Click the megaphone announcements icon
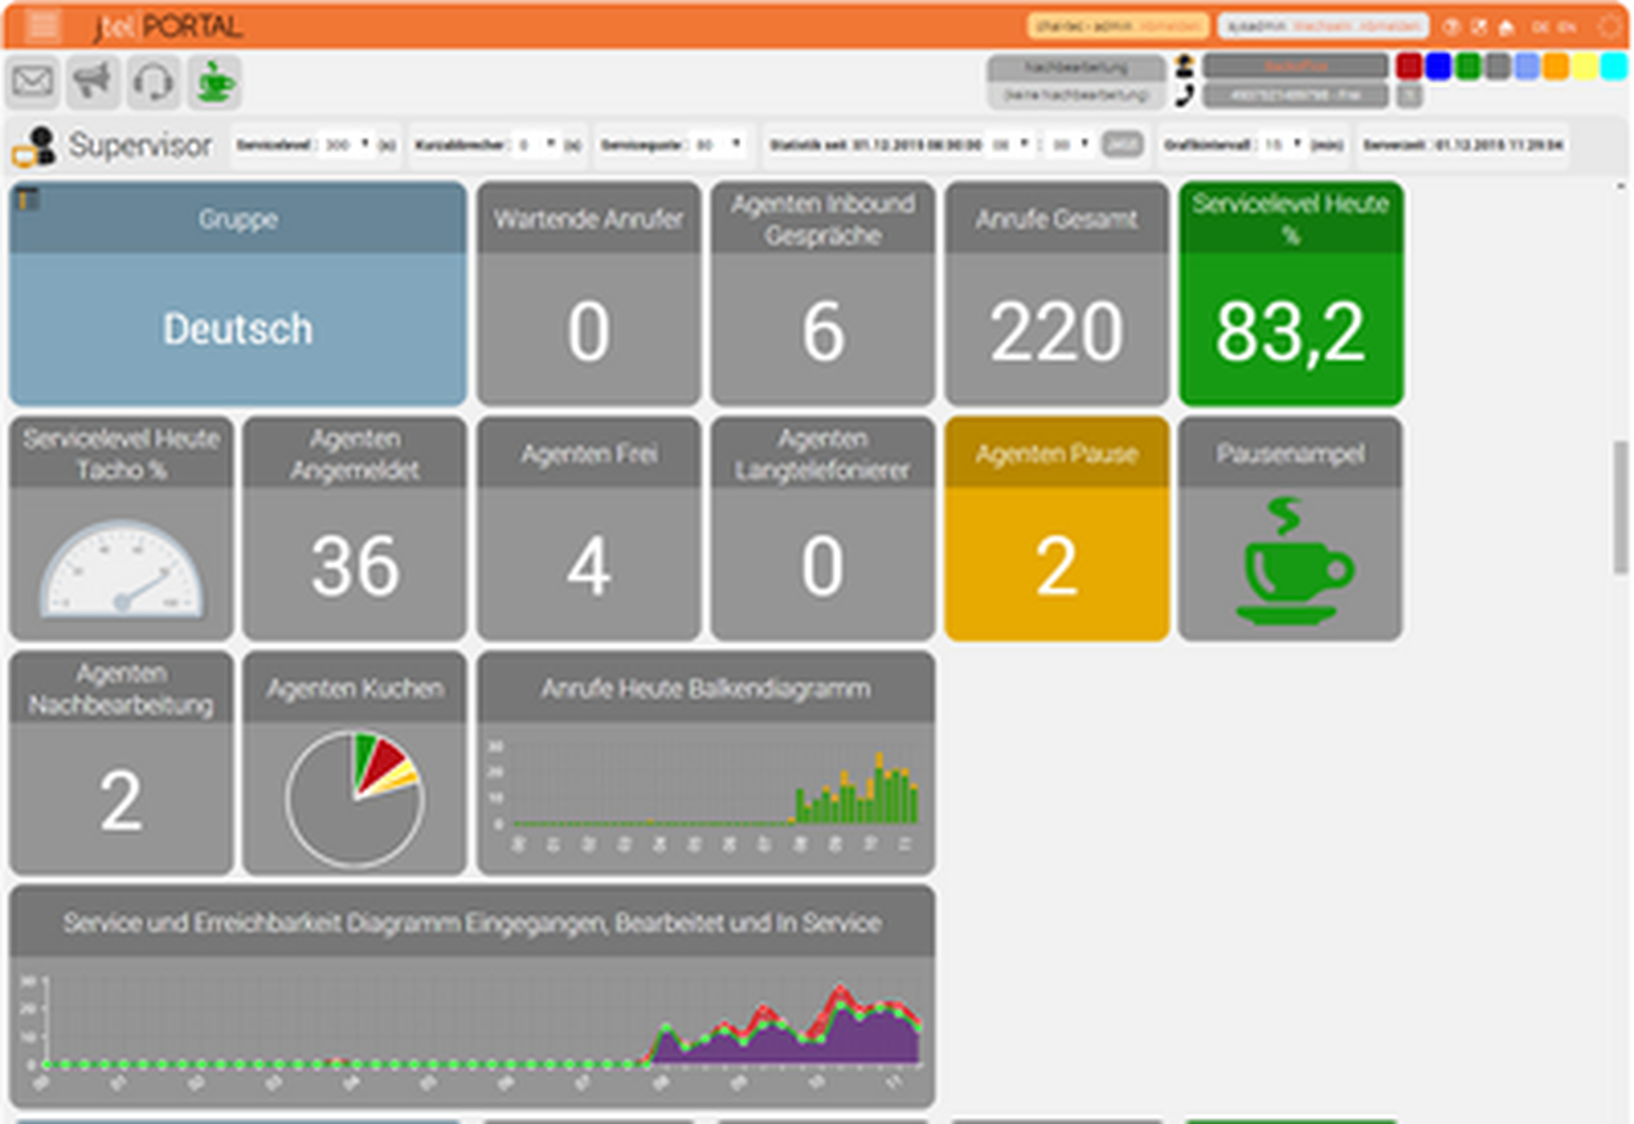This screenshot has height=1124, width=1634. click(92, 82)
